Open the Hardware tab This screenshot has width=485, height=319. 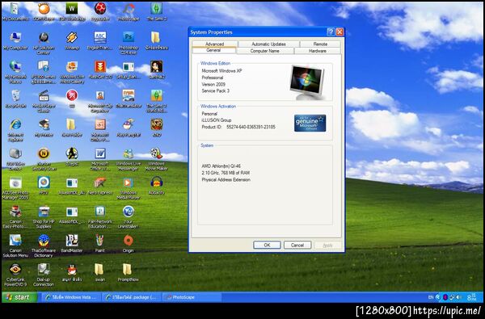(318, 51)
